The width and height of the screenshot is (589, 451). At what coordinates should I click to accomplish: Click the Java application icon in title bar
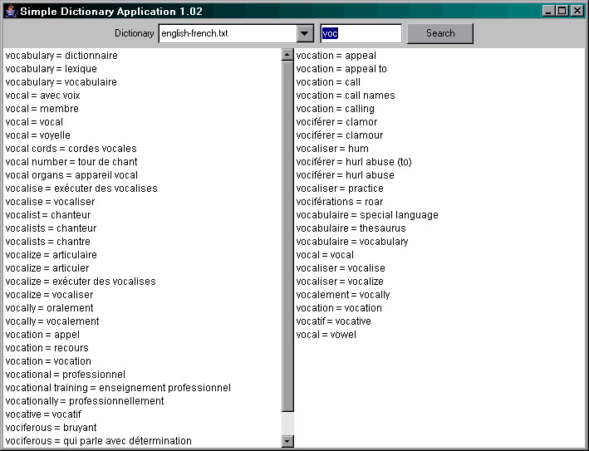point(12,12)
